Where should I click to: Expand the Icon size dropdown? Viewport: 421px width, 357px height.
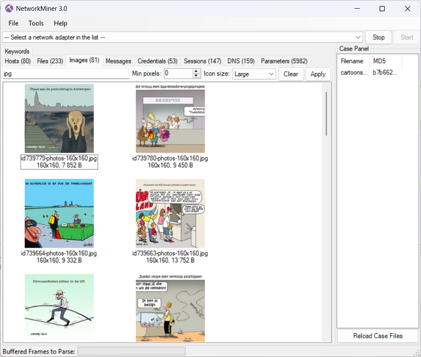[x=271, y=74]
